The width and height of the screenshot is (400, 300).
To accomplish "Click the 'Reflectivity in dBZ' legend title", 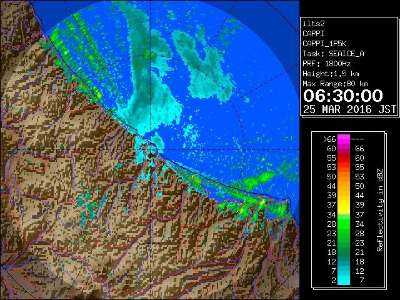I will point(379,210).
